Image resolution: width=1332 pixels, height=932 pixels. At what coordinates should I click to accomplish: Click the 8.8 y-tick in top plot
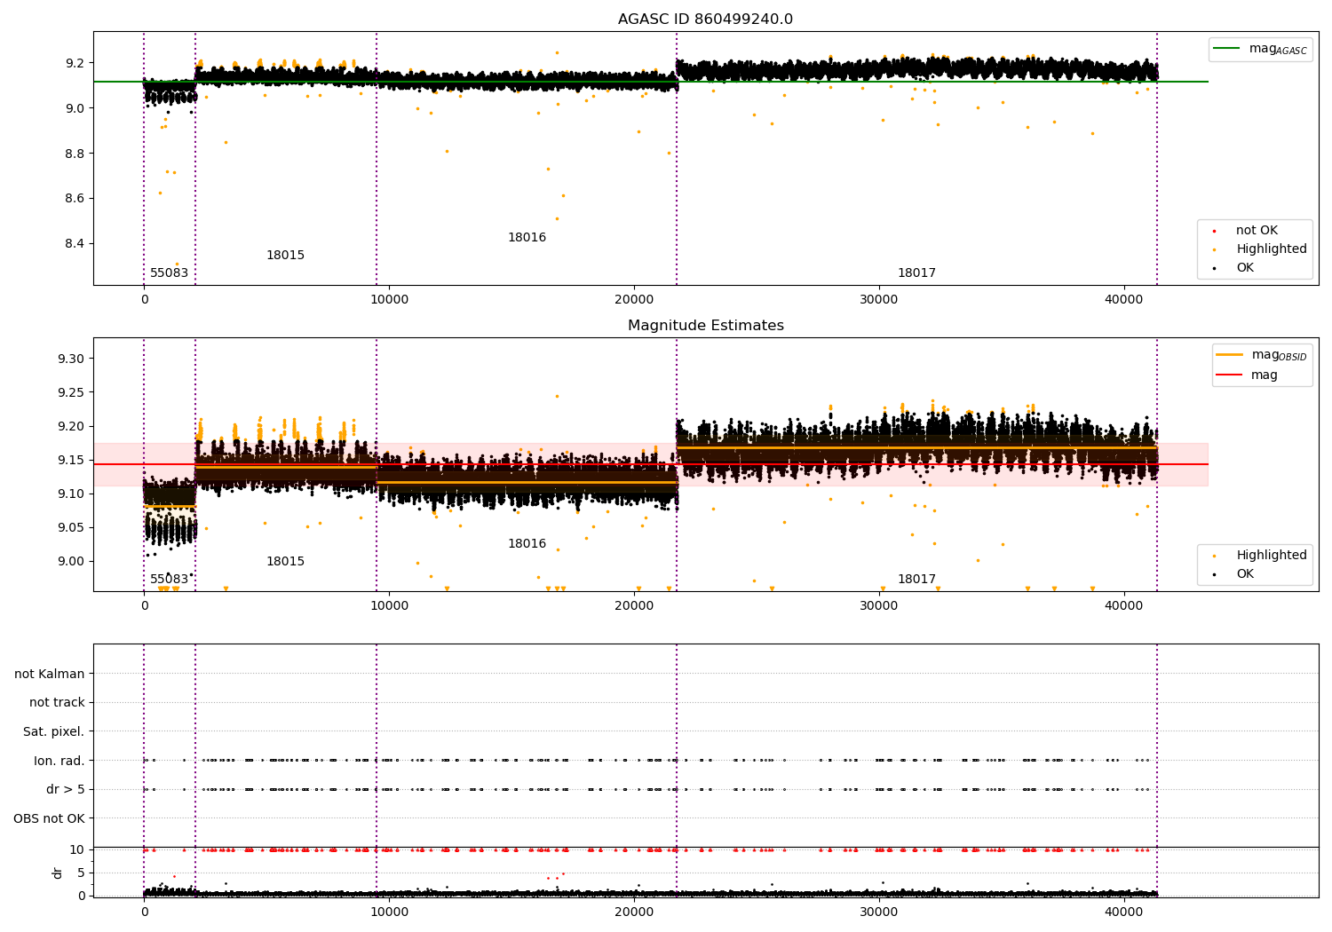click(x=75, y=154)
